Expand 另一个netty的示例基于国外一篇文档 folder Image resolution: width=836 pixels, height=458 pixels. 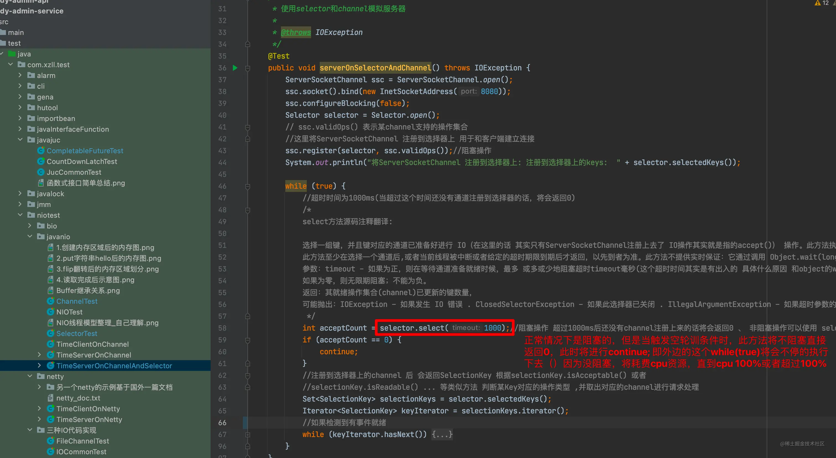point(40,387)
